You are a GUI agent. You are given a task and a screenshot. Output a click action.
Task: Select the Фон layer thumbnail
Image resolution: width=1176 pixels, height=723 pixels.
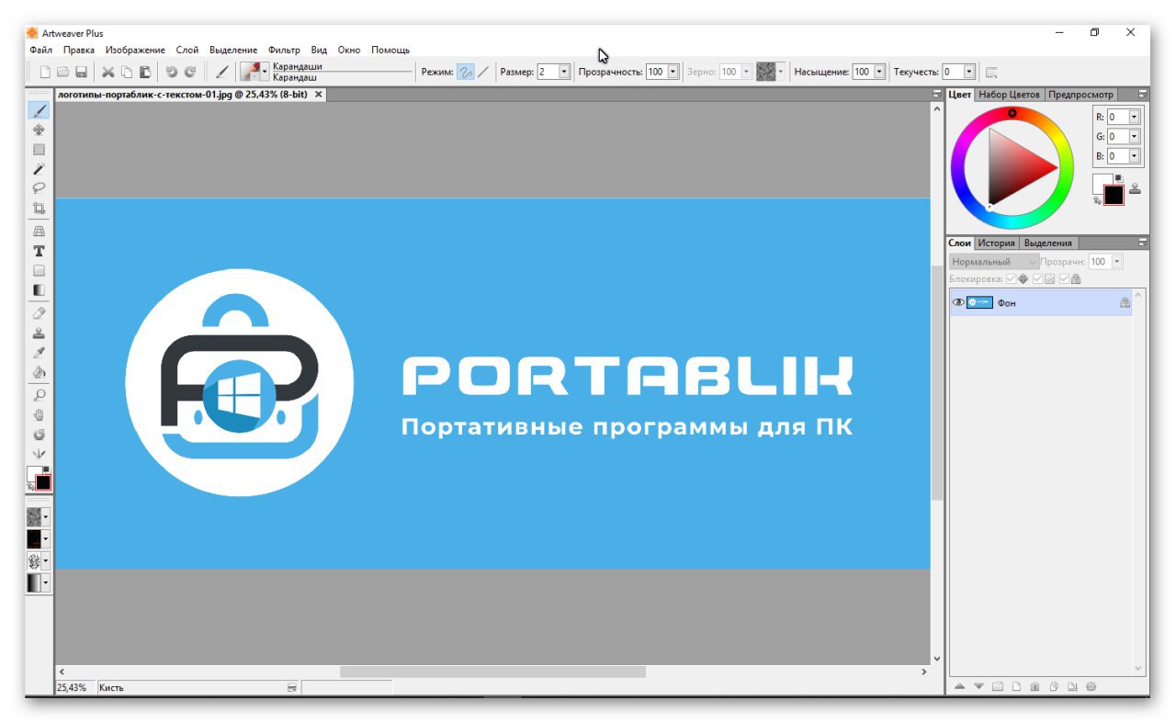click(x=979, y=302)
